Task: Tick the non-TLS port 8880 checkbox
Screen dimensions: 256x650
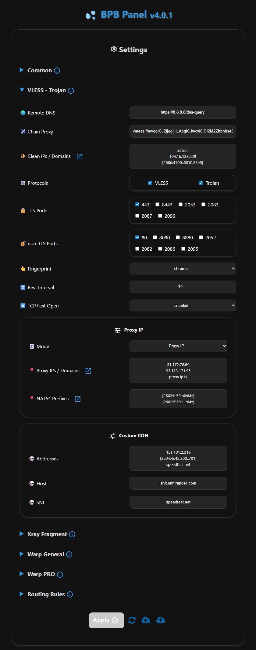Action: coord(178,238)
